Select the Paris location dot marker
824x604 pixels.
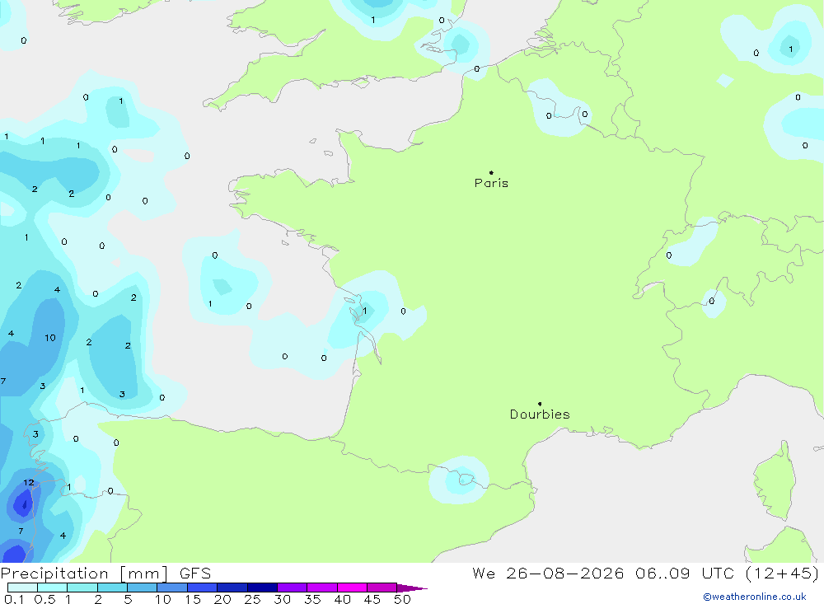tap(491, 172)
